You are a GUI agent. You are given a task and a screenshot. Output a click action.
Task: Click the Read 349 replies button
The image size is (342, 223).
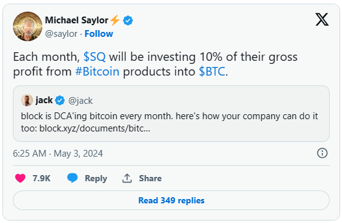point(171,200)
